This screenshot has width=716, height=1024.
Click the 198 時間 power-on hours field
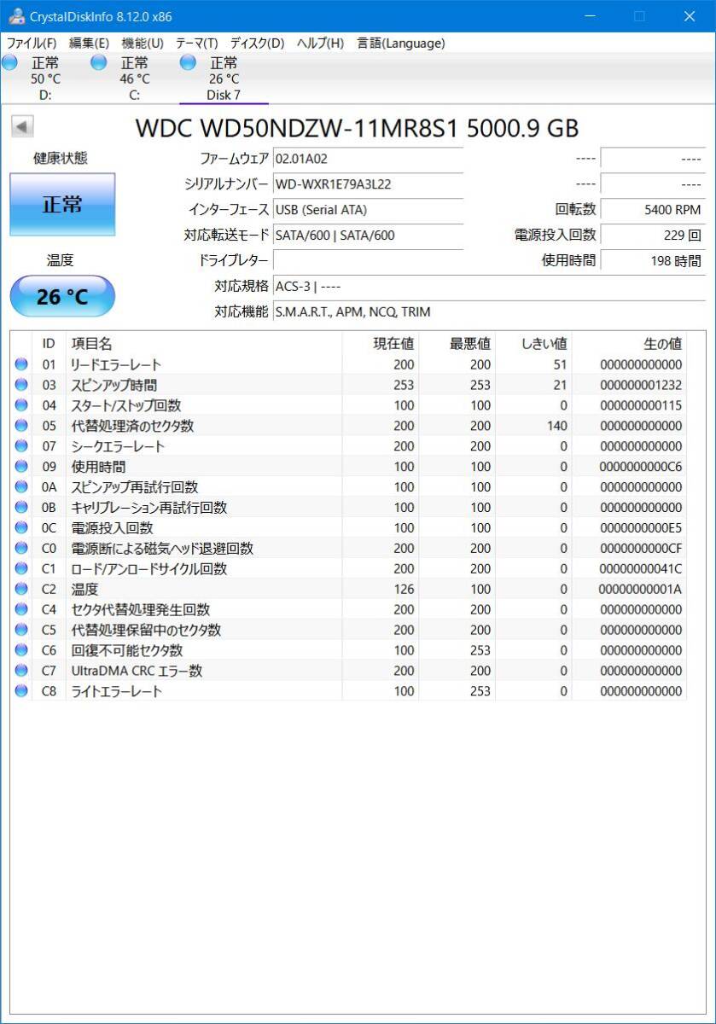(x=653, y=261)
